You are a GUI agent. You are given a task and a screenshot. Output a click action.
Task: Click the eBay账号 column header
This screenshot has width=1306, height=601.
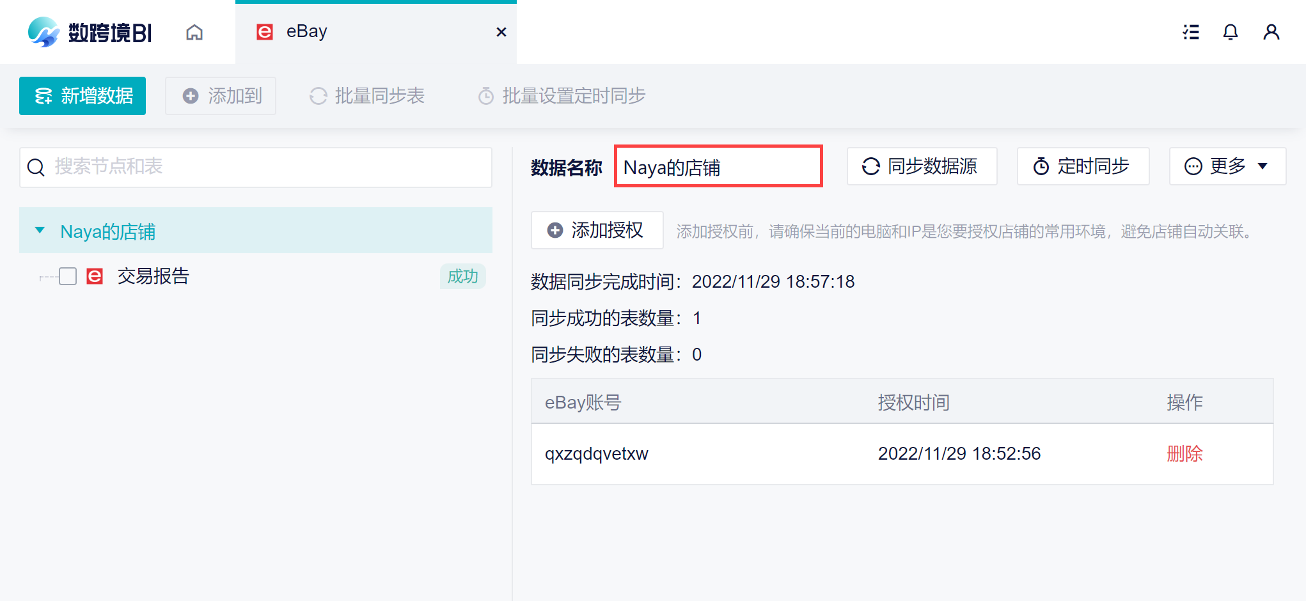[x=583, y=402]
